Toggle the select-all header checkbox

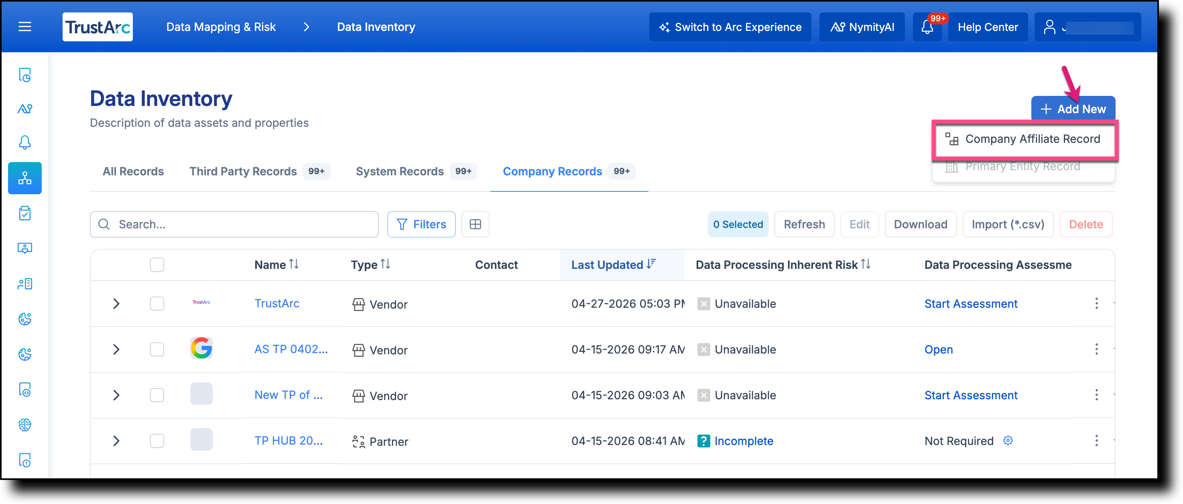pos(157,265)
